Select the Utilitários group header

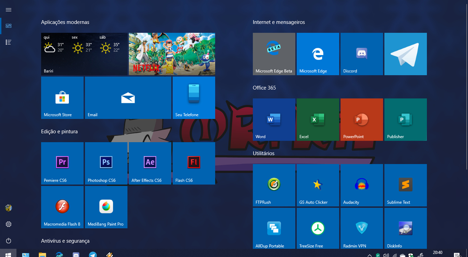263,153
